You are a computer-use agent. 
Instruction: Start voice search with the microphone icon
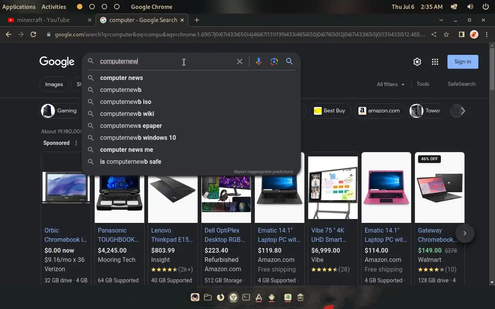coord(259,61)
